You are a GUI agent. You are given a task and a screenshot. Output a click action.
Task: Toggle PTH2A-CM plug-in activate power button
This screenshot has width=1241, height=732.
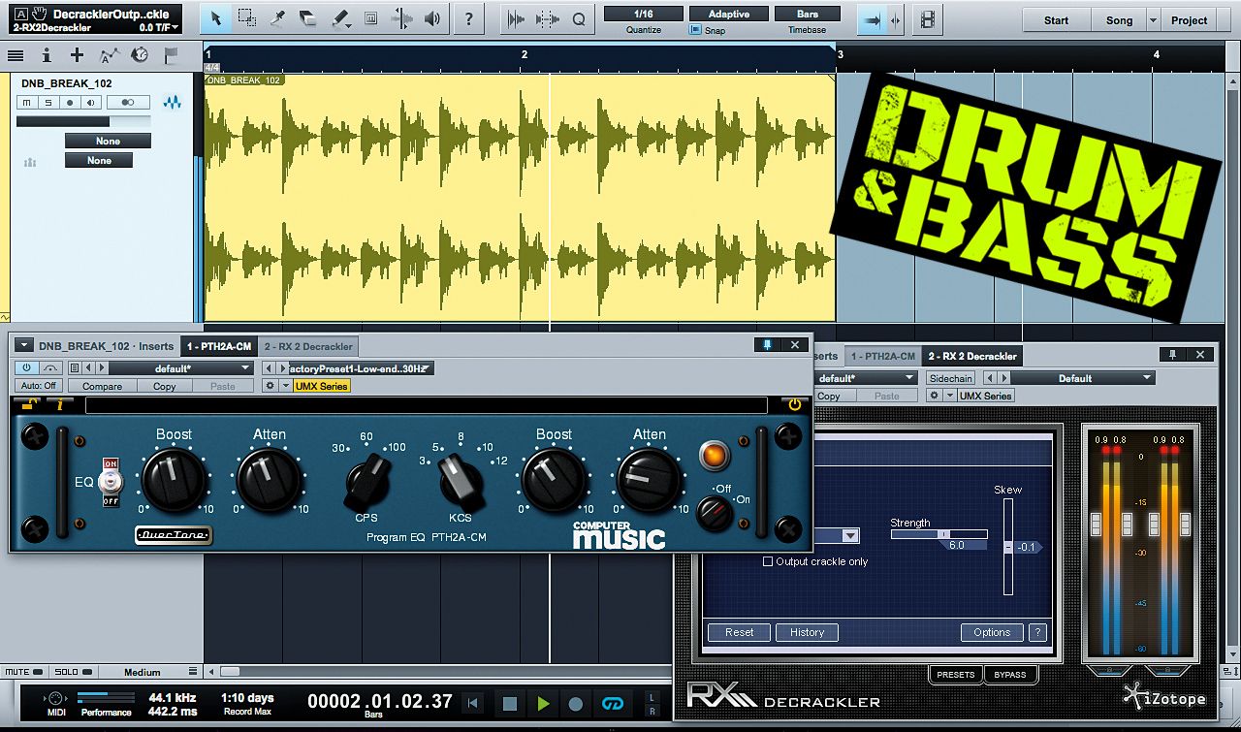[x=25, y=368]
